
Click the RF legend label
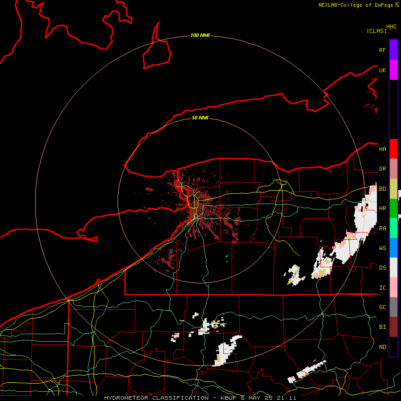[x=382, y=50]
